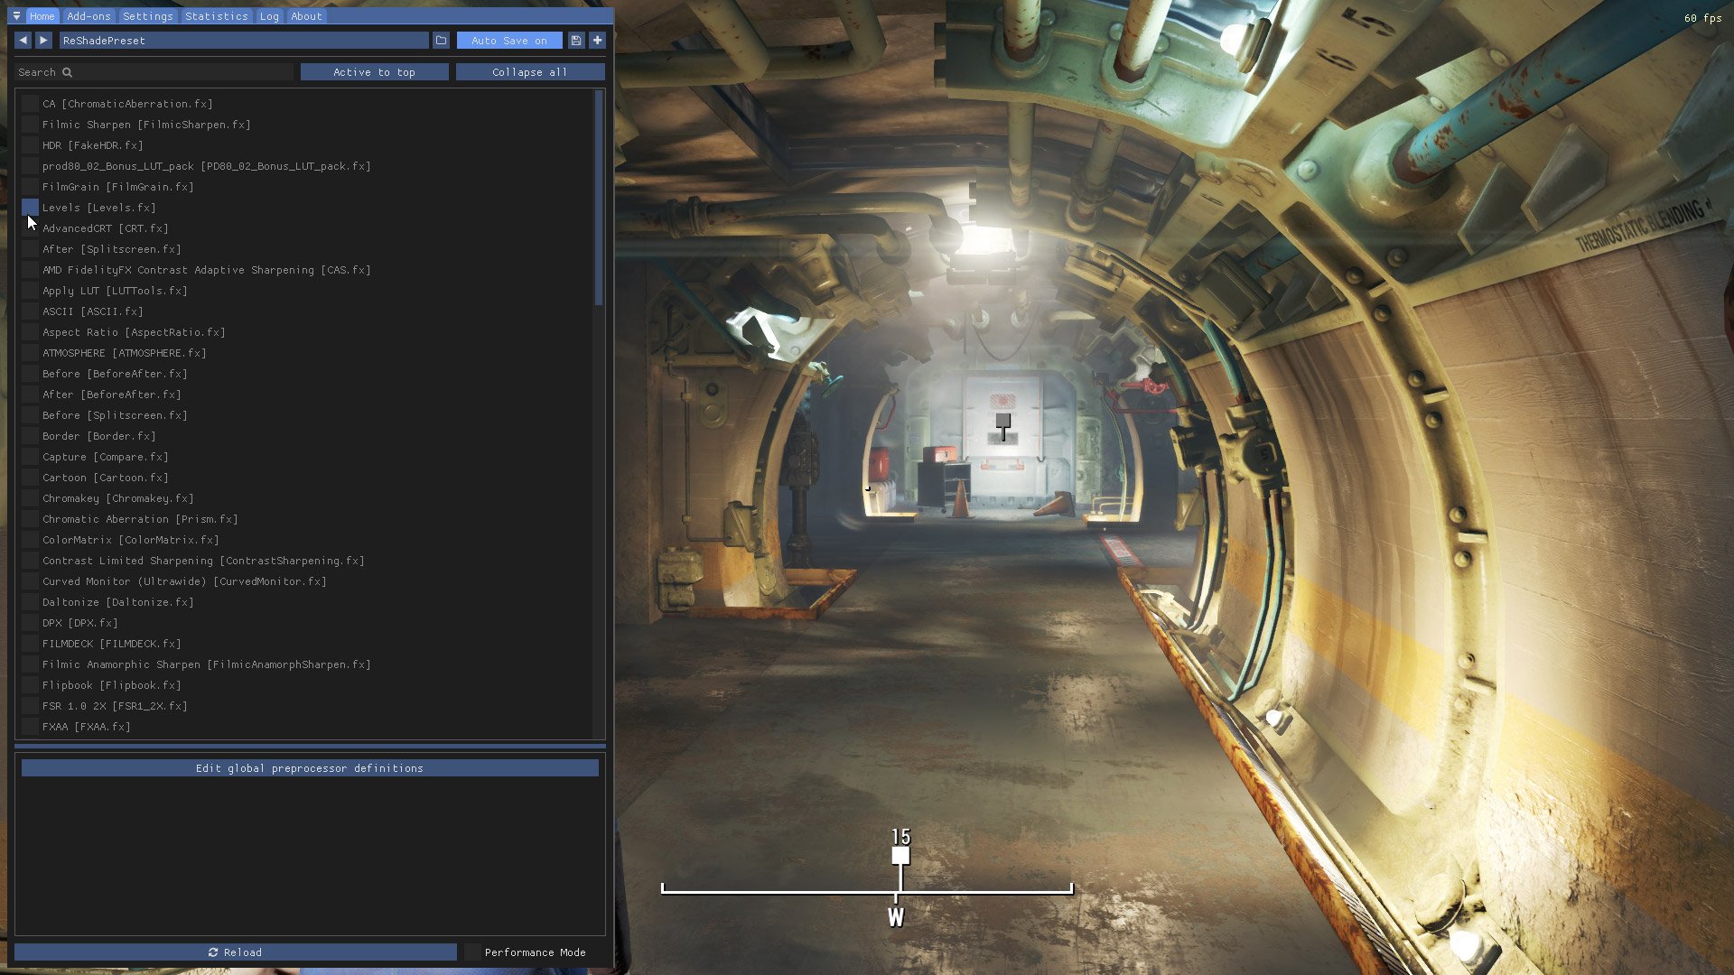Viewport: 1734px width, 975px height.
Task: Click Edit global preprocessor definitions
Action: pos(310,768)
